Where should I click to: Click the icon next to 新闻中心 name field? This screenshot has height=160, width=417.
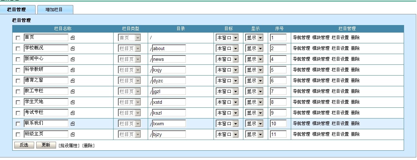(72, 59)
